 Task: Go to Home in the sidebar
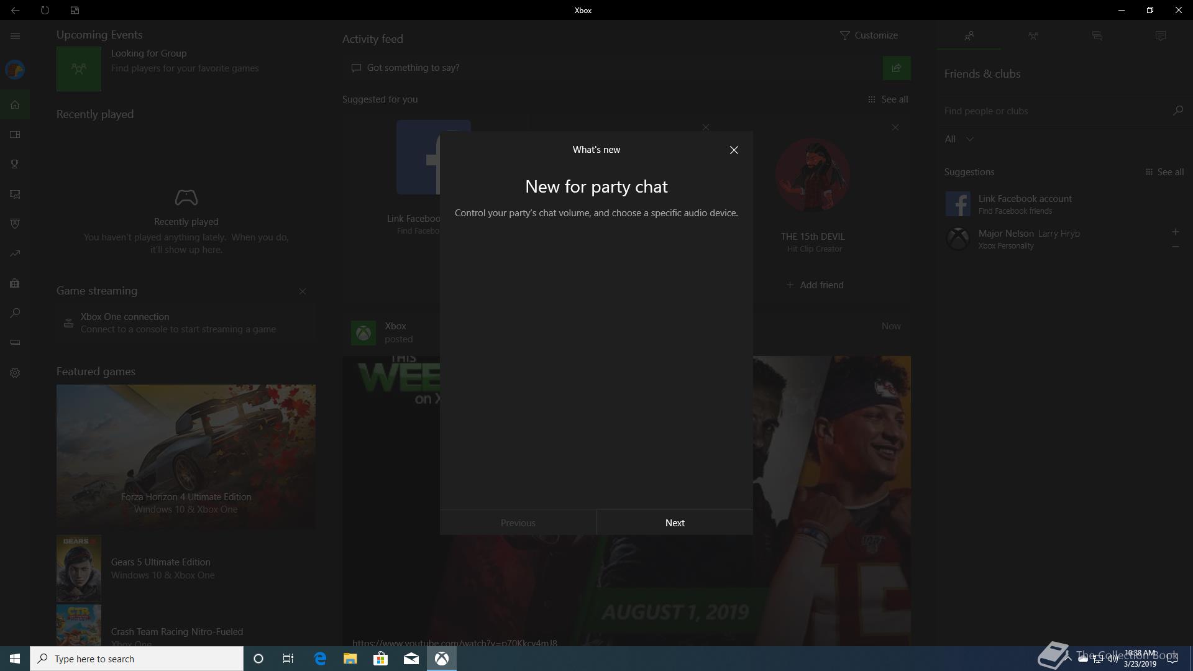15,104
